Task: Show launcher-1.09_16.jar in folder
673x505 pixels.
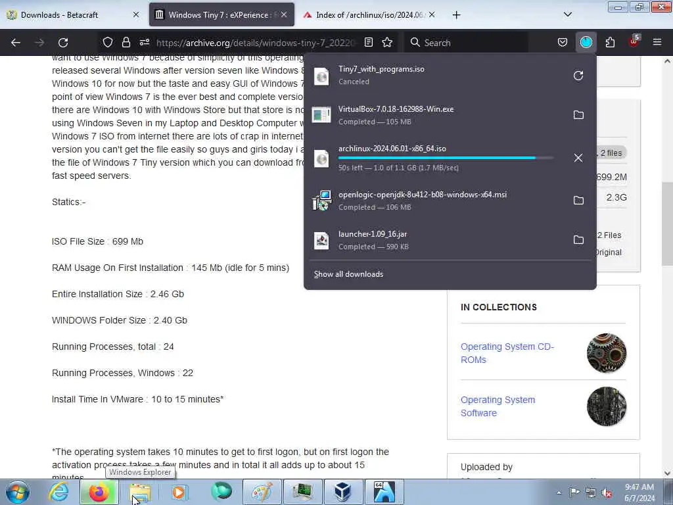Action: (578, 239)
